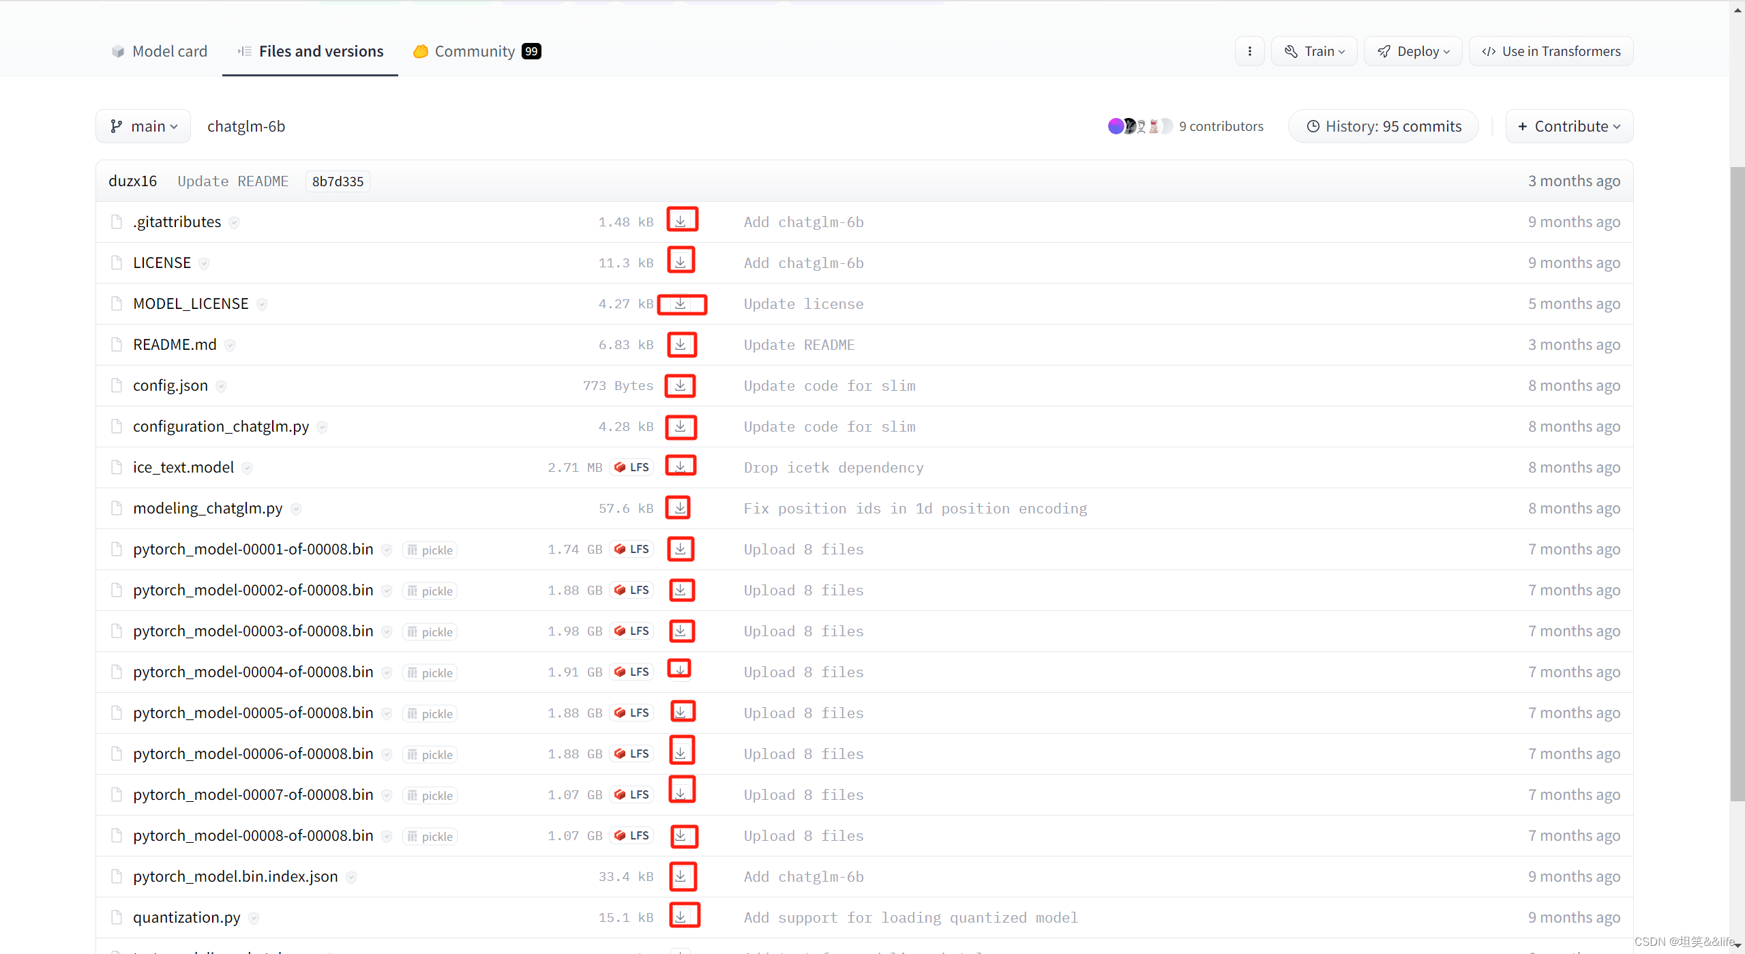The width and height of the screenshot is (1745, 954).
Task: Click pickle badge on pytorch_model-00001 row
Action: click(430, 550)
